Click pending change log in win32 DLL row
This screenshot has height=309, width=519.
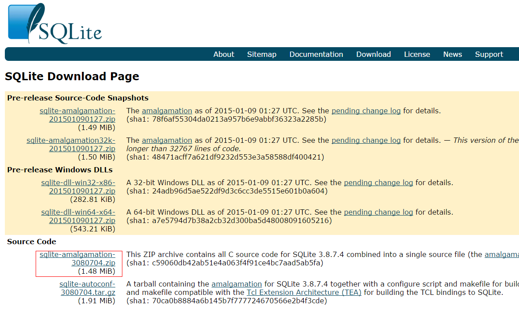coord(378,182)
